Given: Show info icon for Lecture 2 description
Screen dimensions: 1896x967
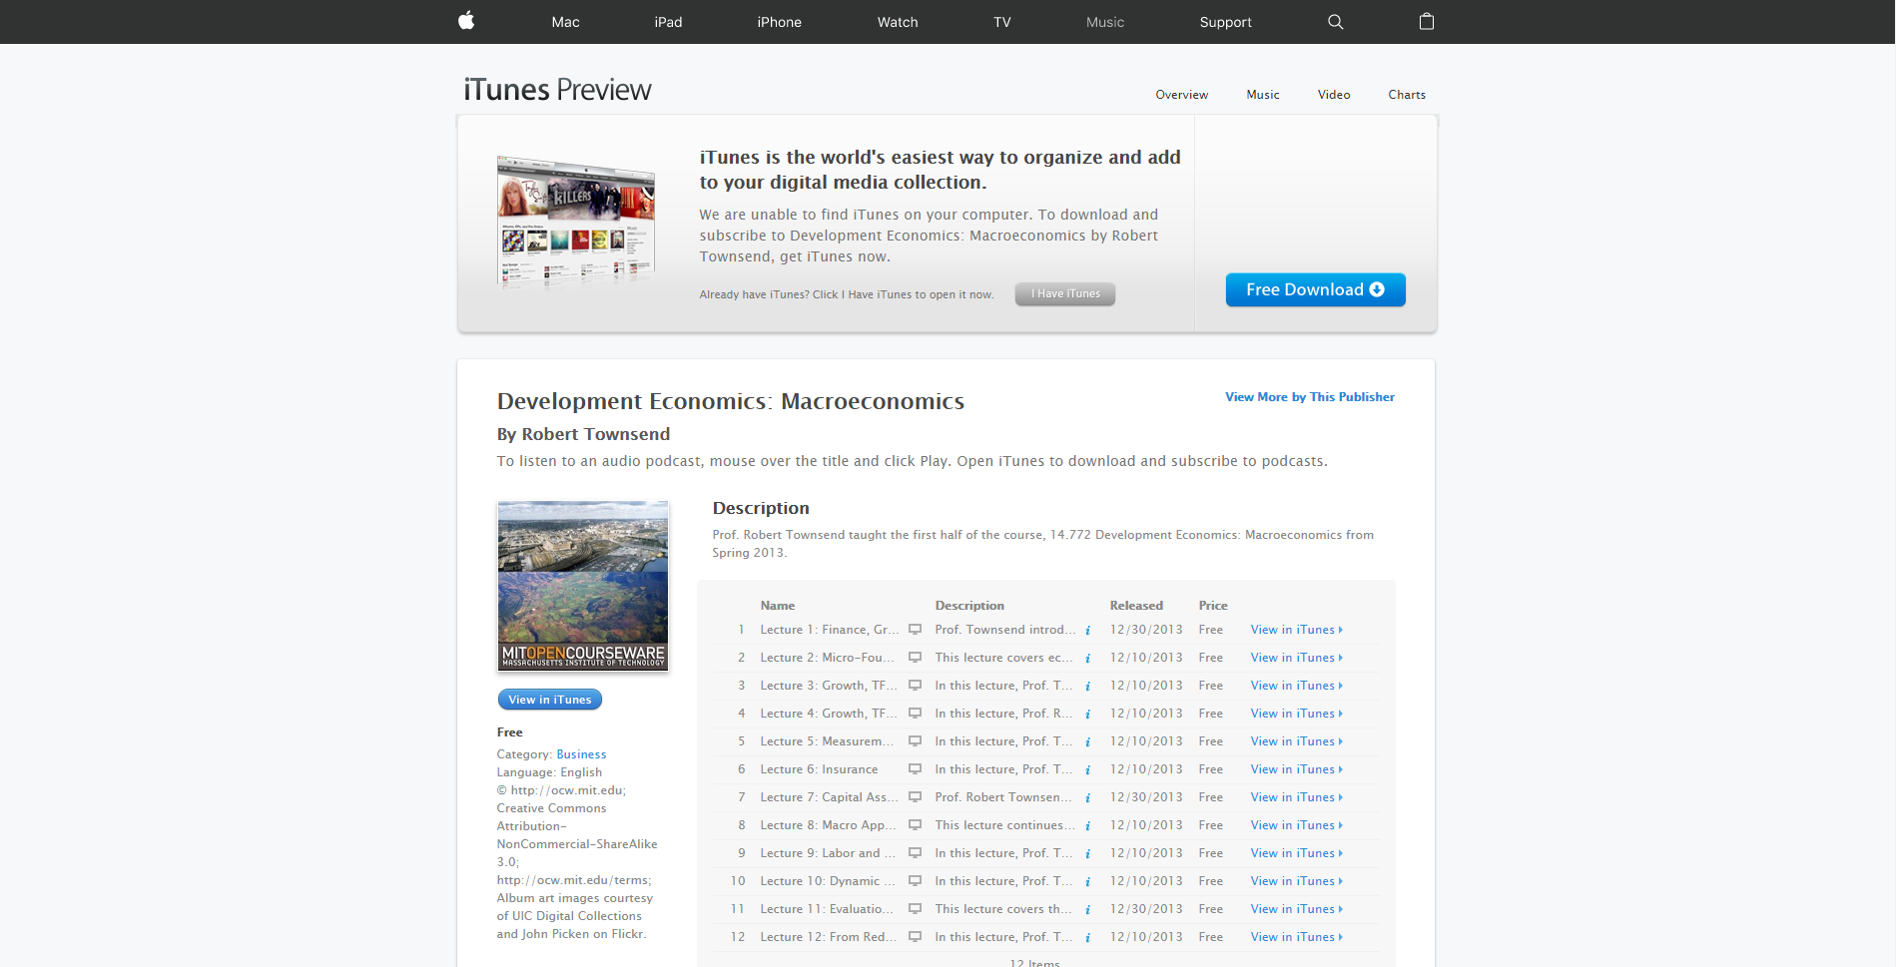Looking at the screenshot, I should click(x=1087, y=659).
